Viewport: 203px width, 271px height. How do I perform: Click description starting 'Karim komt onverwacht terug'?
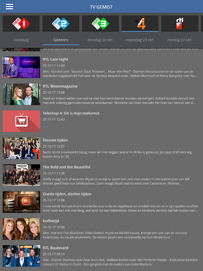(x=117, y=154)
